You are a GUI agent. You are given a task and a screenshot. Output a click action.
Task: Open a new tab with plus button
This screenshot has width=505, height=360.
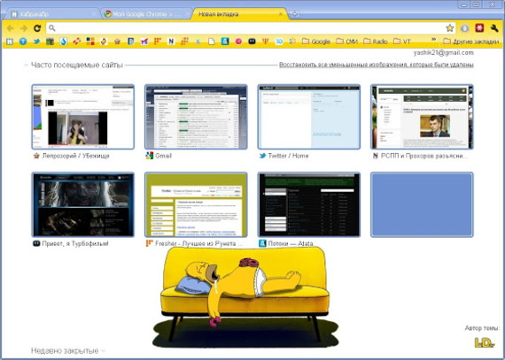coord(295,14)
